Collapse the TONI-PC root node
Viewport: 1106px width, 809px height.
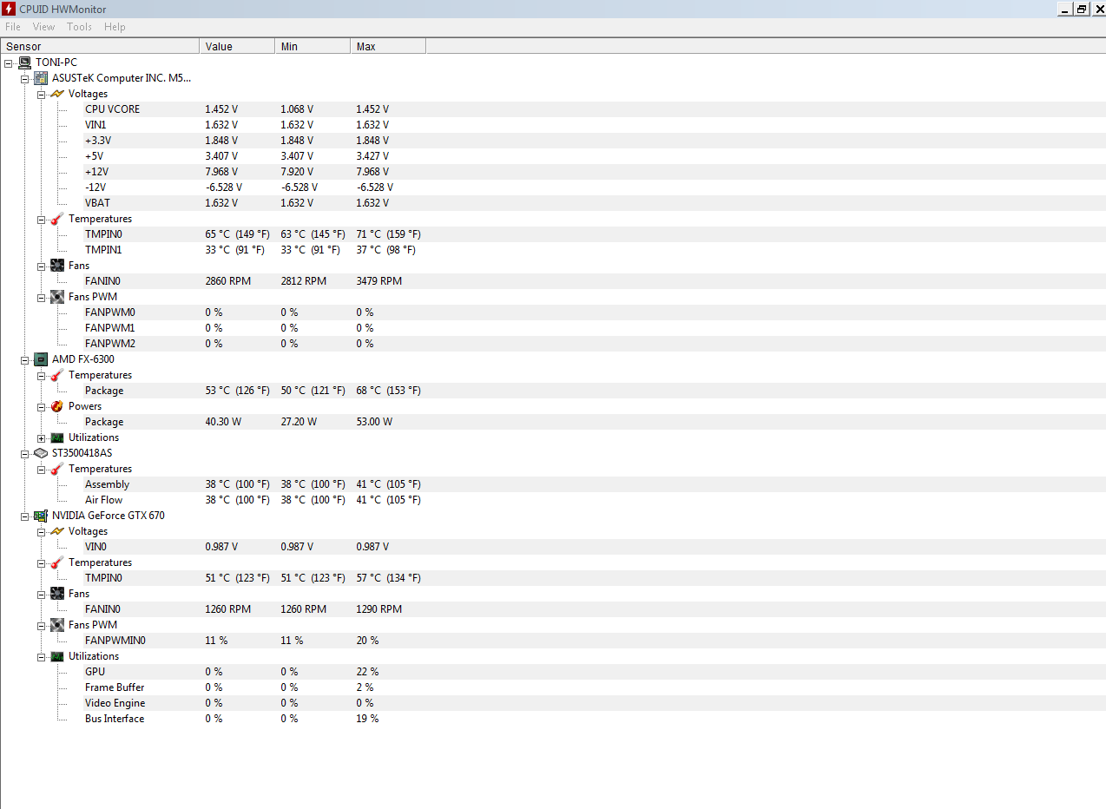pos(9,63)
